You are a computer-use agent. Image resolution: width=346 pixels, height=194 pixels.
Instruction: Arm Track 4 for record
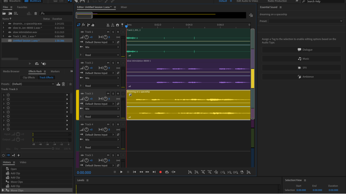coord(118,124)
